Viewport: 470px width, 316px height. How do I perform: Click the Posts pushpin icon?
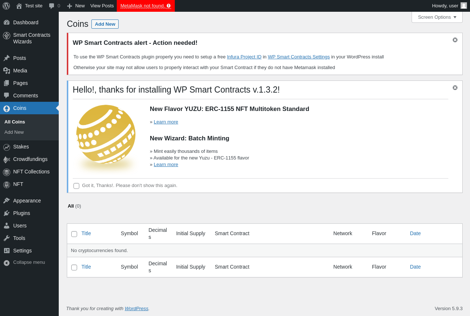tap(7, 58)
